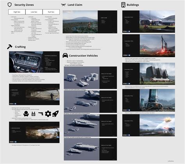Click the bullet list under Null Sec
The image size is (185, 164).
(52, 25)
